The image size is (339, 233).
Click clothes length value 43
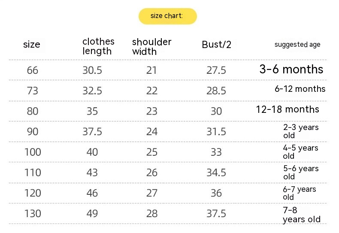(92, 172)
